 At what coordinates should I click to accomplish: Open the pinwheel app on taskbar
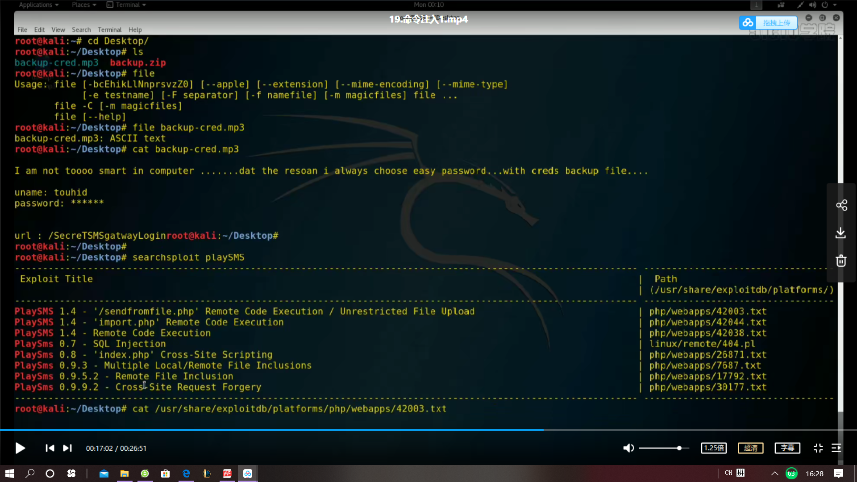point(71,474)
